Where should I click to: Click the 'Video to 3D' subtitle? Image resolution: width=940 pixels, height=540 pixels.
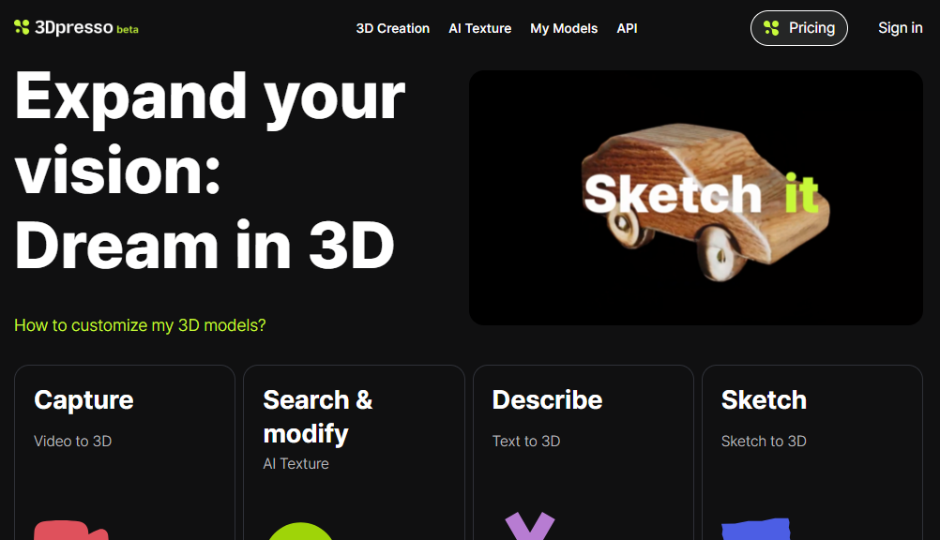[72, 441]
